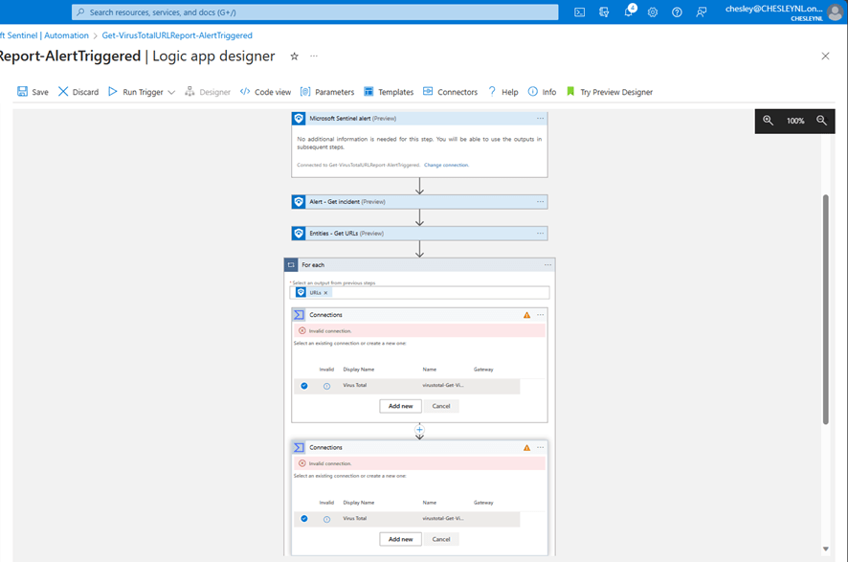The width and height of the screenshot is (848, 562).
Task: Open the notifications bell icon
Action: pos(629,12)
